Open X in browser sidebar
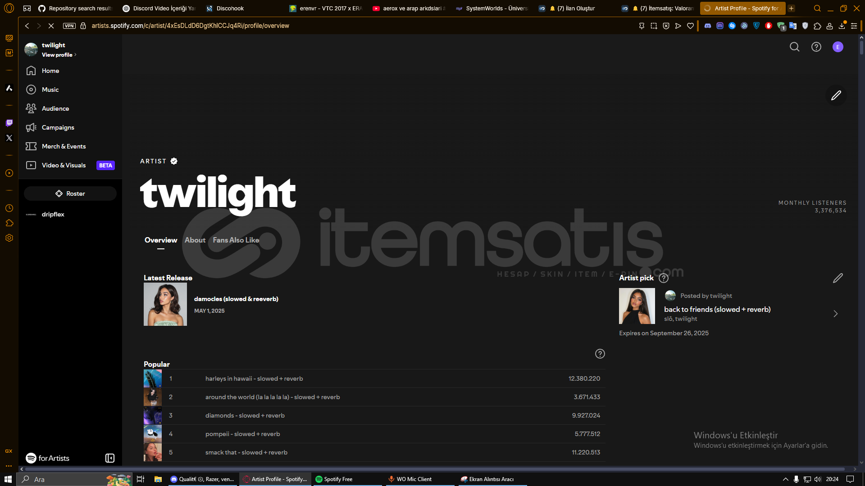 (x=9, y=138)
